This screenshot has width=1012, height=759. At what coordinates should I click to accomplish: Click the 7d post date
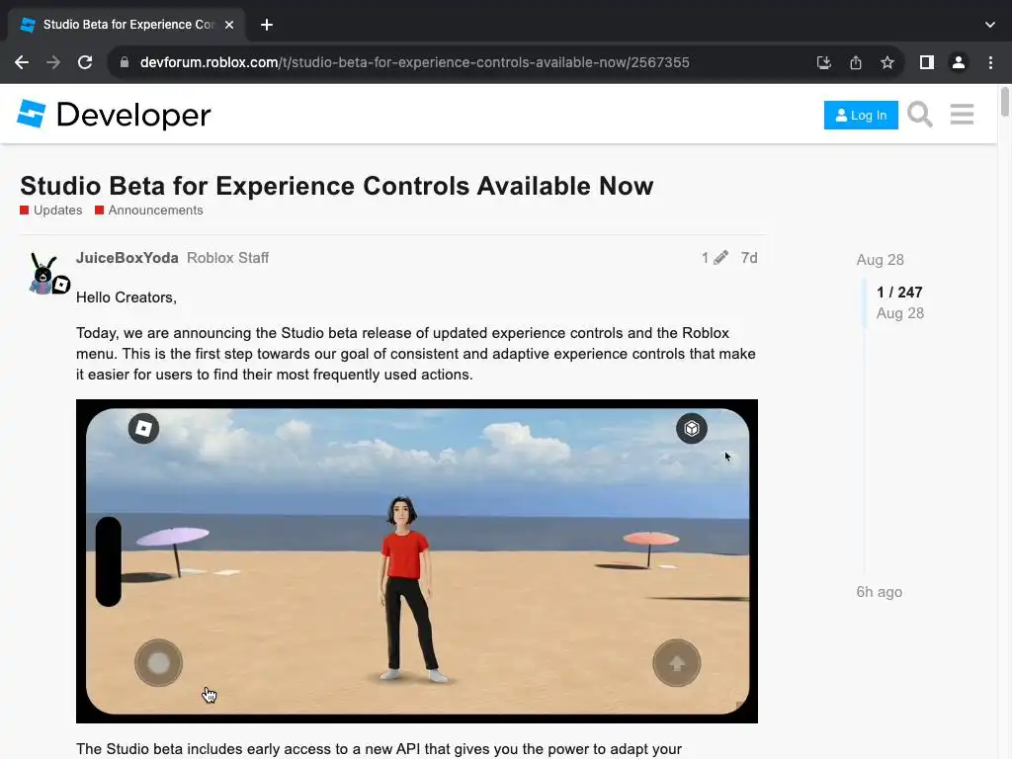(749, 258)
